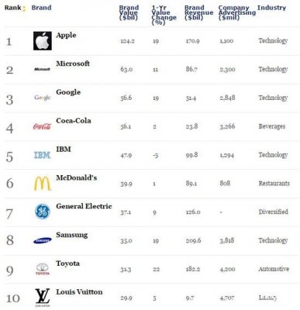Viewport: 300px width, 310px height.
Task: Sort by the Brand column header
Action: pos(41,8)
